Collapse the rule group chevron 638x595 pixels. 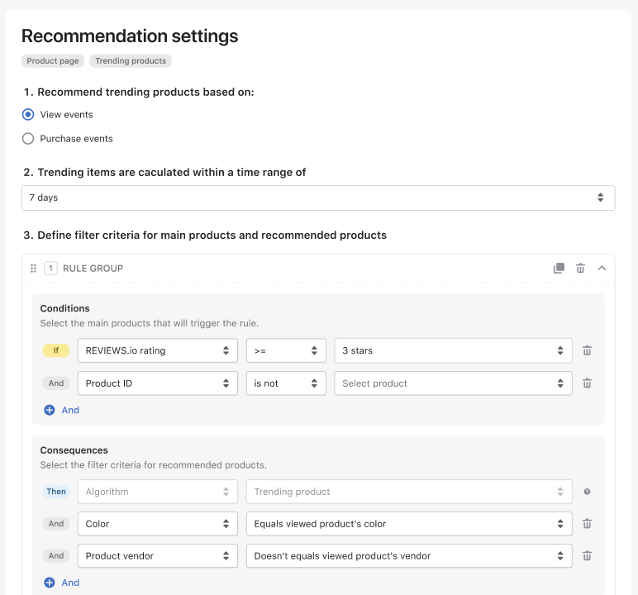(602, 269)
